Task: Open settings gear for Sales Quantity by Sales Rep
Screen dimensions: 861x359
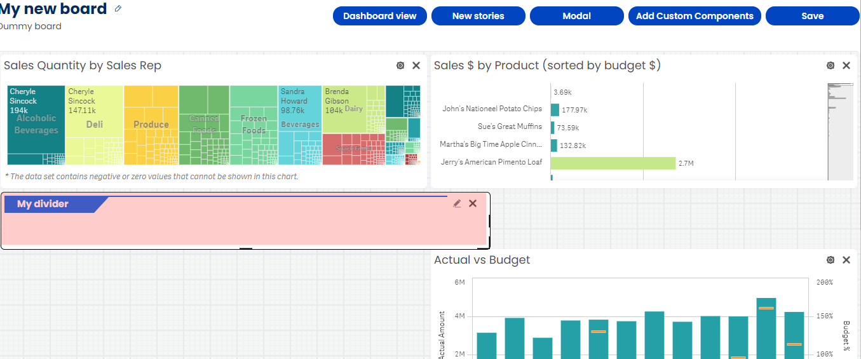Action: coord(400,65)
